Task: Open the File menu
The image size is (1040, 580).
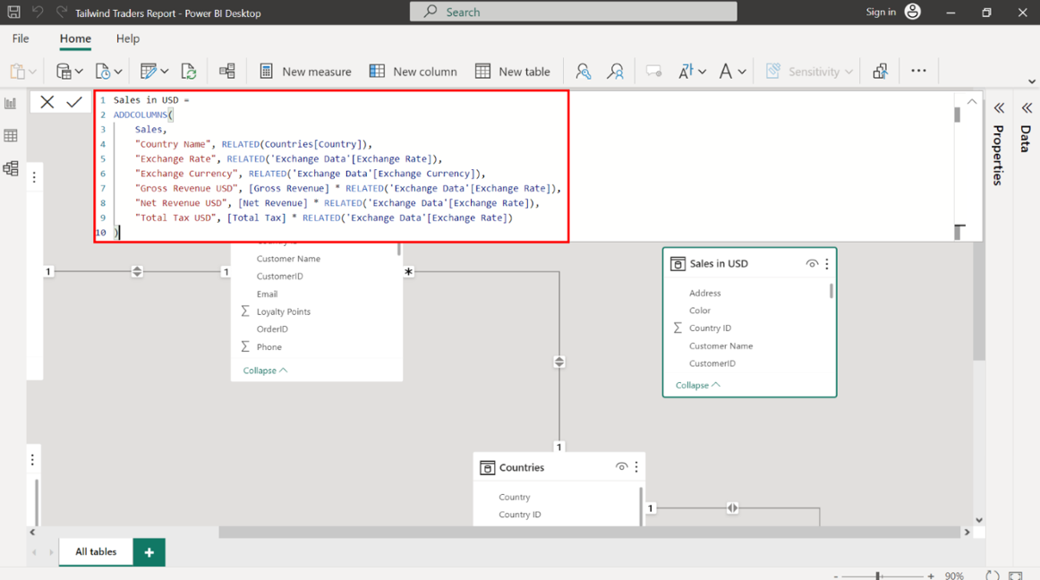Action: [x=21, y=38]
